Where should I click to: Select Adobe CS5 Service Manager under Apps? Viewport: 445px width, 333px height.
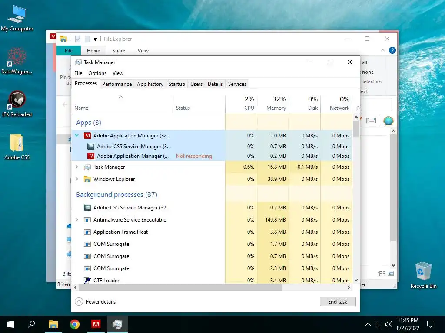[212, 147]
